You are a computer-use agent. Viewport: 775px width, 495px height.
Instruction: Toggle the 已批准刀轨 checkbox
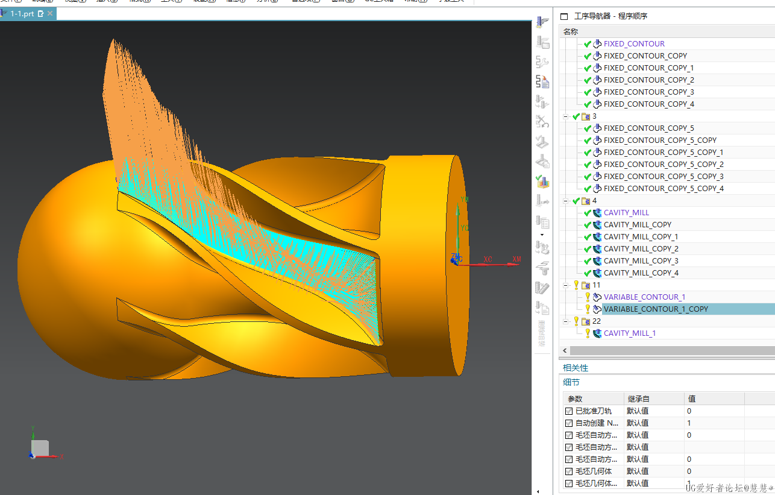(x=569, y=411)
